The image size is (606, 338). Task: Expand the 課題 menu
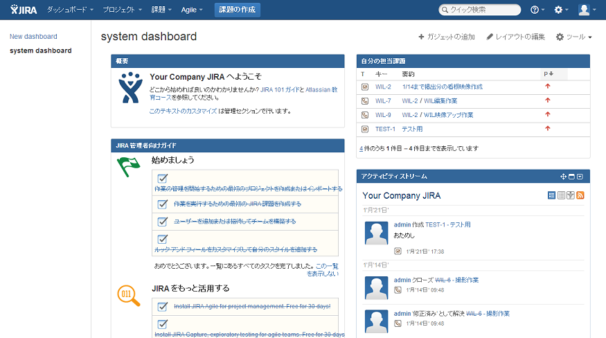point(161,10)
